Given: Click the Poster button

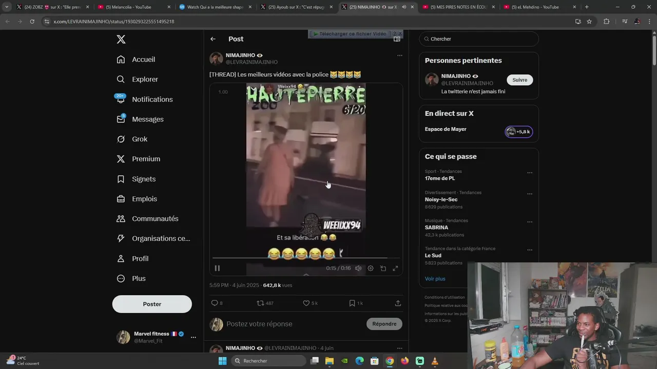Looking at the screenshot, I should [152, 304].
